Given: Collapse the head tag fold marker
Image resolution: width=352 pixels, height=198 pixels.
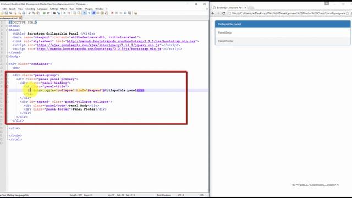Looking at the screenshot, I should point(7,30).
